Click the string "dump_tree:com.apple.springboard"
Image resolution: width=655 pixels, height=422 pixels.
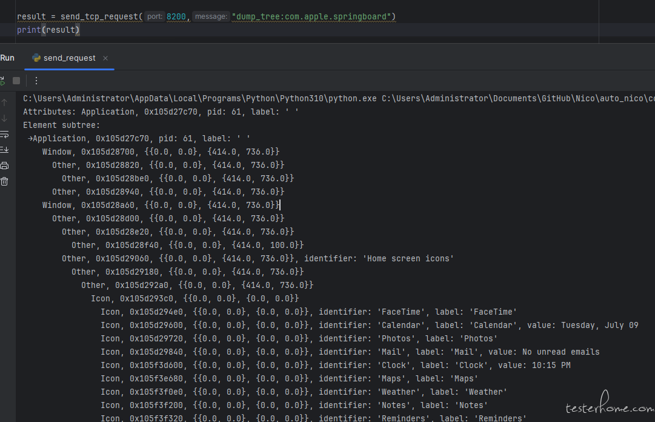coord(311,17)
